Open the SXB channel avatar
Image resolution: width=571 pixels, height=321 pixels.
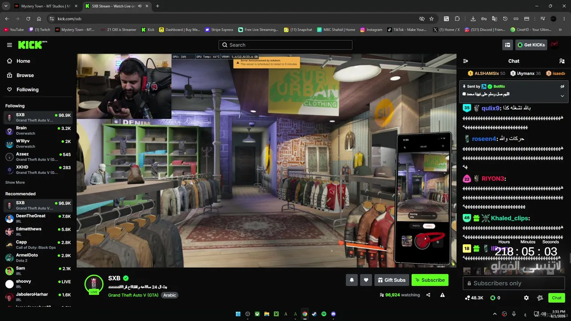point(94,284)
